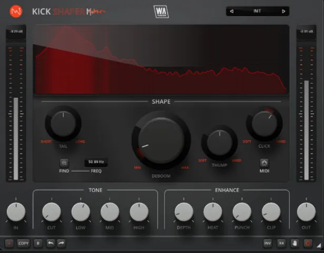Click the ENHANCE section heading
324x253 pixels.
pyautogui.click(x=227, y=190)
